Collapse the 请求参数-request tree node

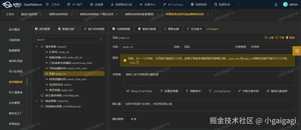click(37, 47)
